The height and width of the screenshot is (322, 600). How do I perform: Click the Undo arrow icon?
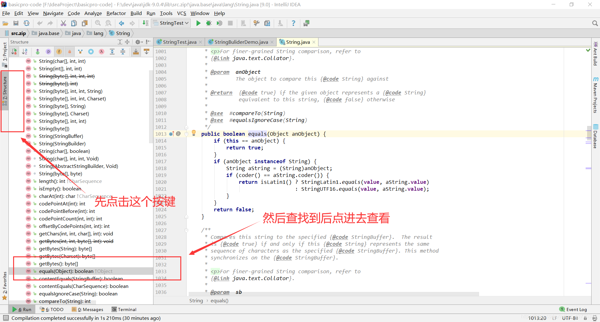click(40, 23)
